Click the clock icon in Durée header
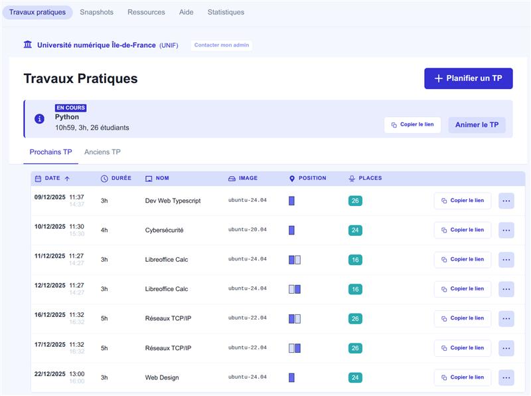Image resolution: width=531 pixels, height=396 pixels. 104,179
